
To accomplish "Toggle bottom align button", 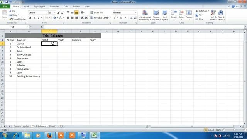I will coord(76,12).
